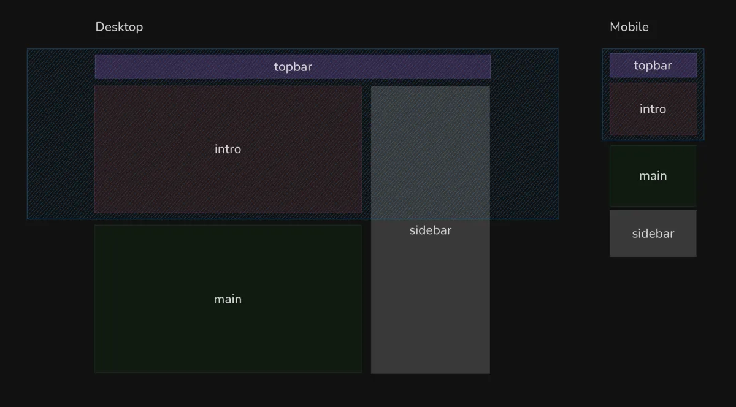Click the Desktop heading label

119,27
